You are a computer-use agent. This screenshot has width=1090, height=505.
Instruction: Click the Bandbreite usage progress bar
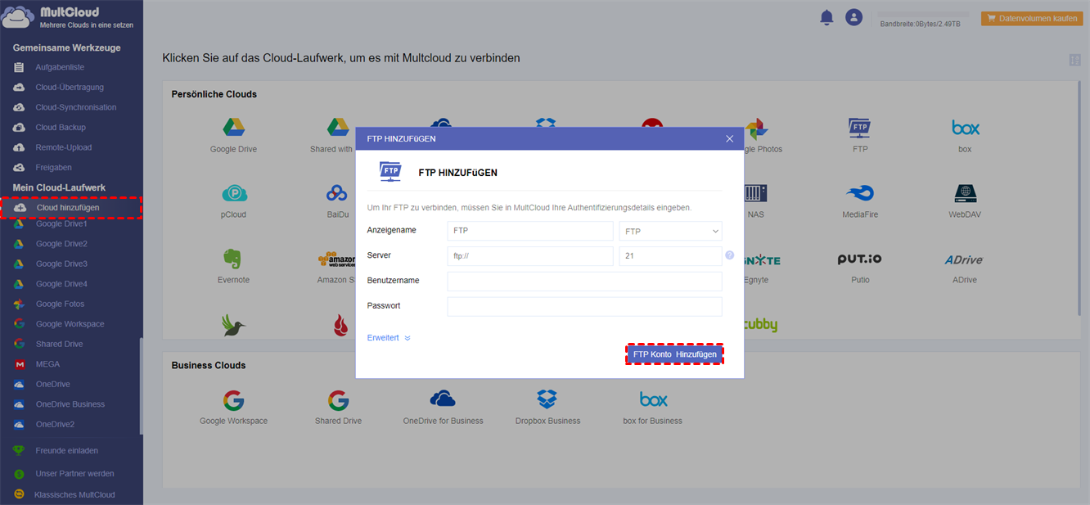click(923, 14)
